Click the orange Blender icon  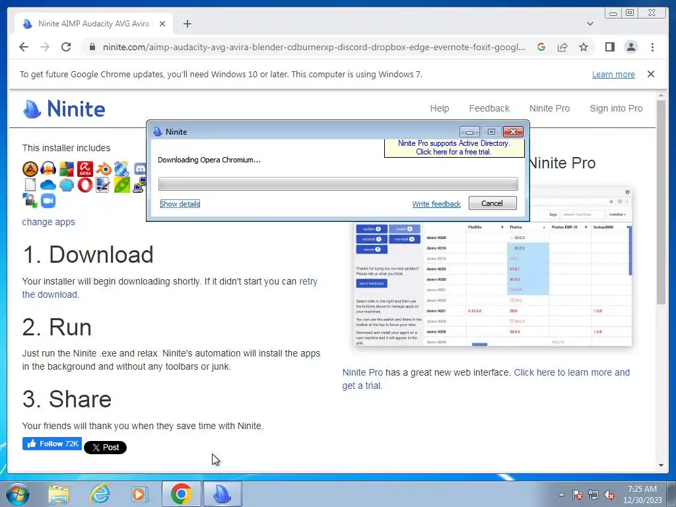tap(104, 169)
